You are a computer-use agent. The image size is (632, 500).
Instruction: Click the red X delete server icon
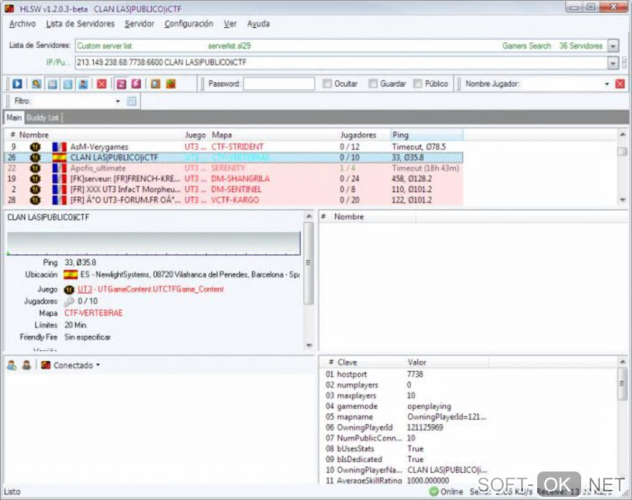coord(102,84)
